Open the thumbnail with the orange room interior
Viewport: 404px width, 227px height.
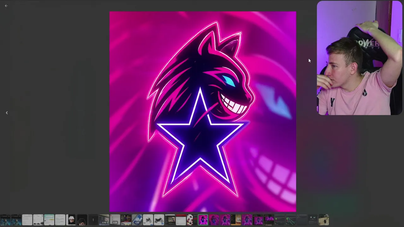pyautogui.click(x=236, y=220)
